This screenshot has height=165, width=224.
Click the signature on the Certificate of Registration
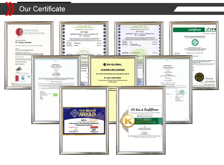pos(19,69)
